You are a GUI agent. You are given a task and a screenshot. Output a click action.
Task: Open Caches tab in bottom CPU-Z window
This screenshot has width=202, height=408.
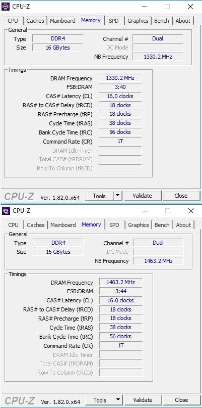click(x=36, y=225)
